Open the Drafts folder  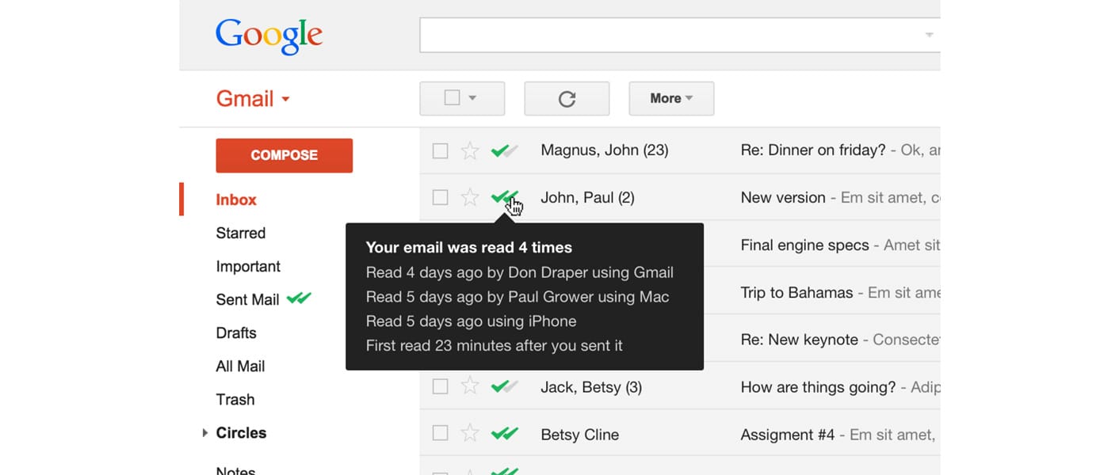[236, 332]
